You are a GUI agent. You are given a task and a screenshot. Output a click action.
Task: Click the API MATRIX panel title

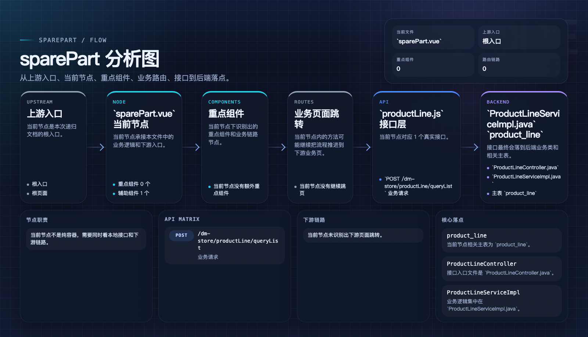[x=182, y=219]
